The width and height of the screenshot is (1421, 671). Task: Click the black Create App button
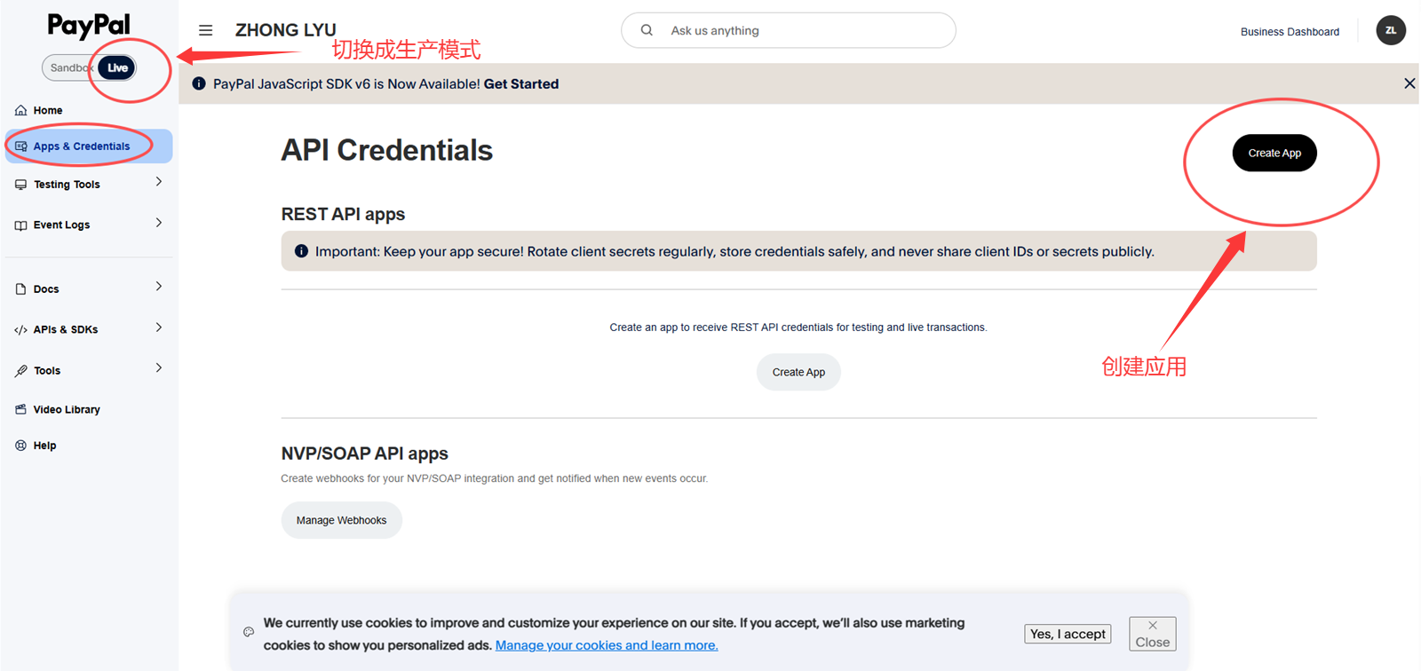tap(1274, 153)
